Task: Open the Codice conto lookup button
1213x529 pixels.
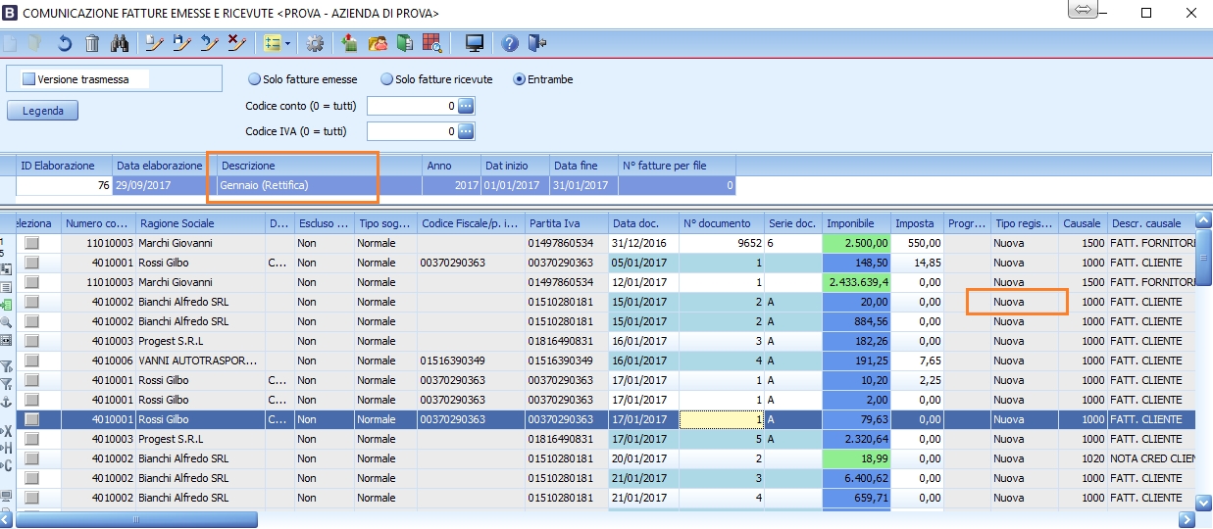Action: click(x=466, y=106)
